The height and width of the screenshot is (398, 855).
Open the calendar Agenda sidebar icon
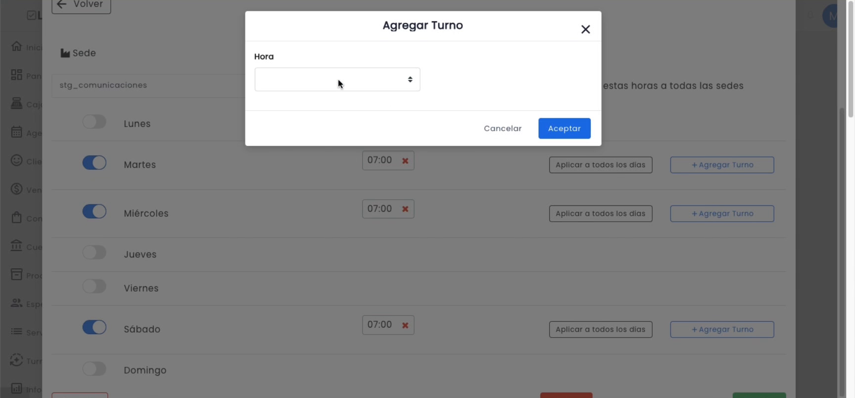pyautogui.click(x=16, y=132)
